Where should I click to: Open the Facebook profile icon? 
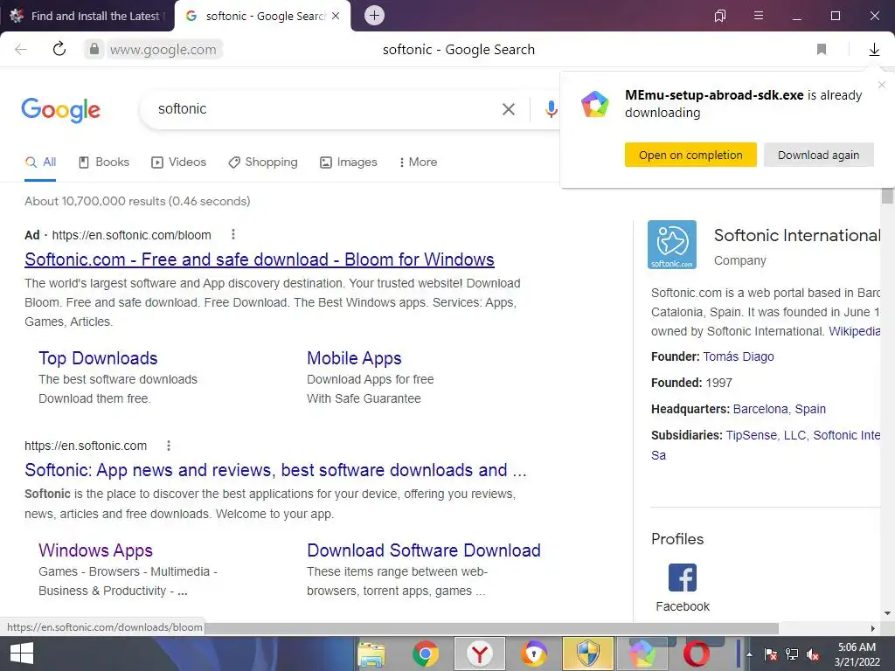(x=683, y=578)
